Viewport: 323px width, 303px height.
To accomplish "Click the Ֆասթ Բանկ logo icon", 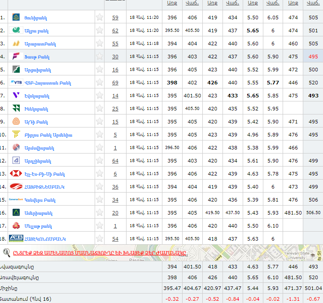I will click(x=16, y=56).
